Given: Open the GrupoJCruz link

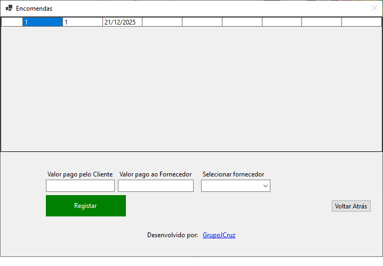Looking at the screenshot, I should [x=219, y=235].
